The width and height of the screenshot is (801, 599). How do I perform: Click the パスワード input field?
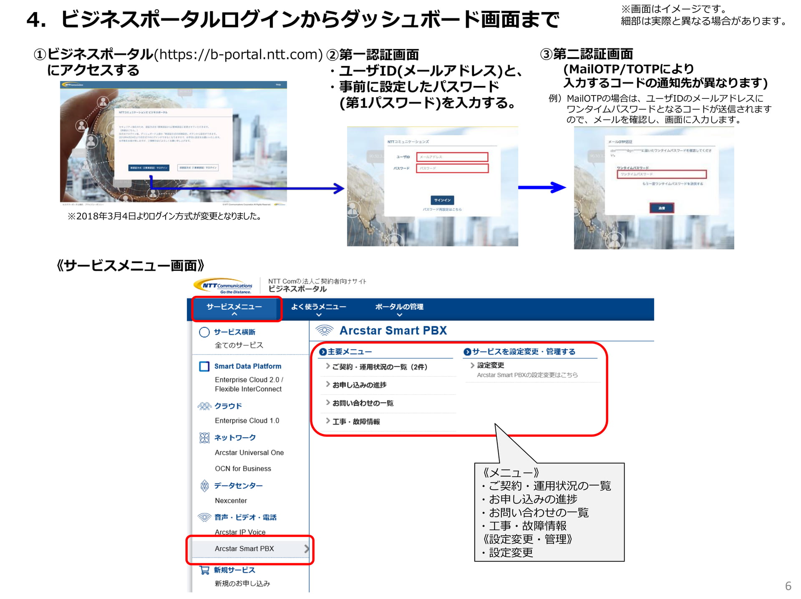(452, 168)
